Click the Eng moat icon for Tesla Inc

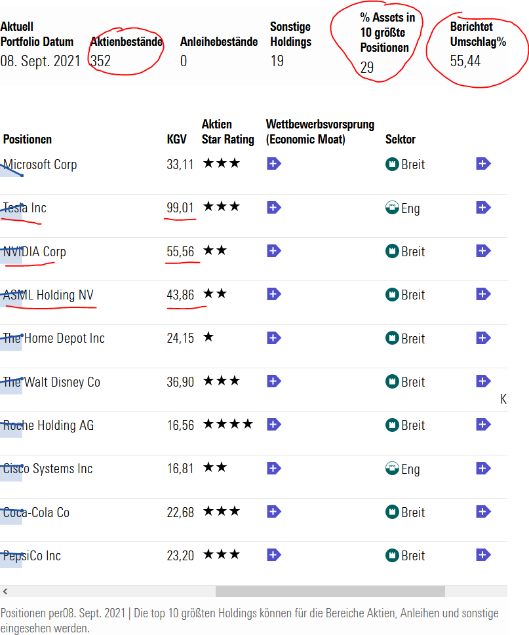392,208
